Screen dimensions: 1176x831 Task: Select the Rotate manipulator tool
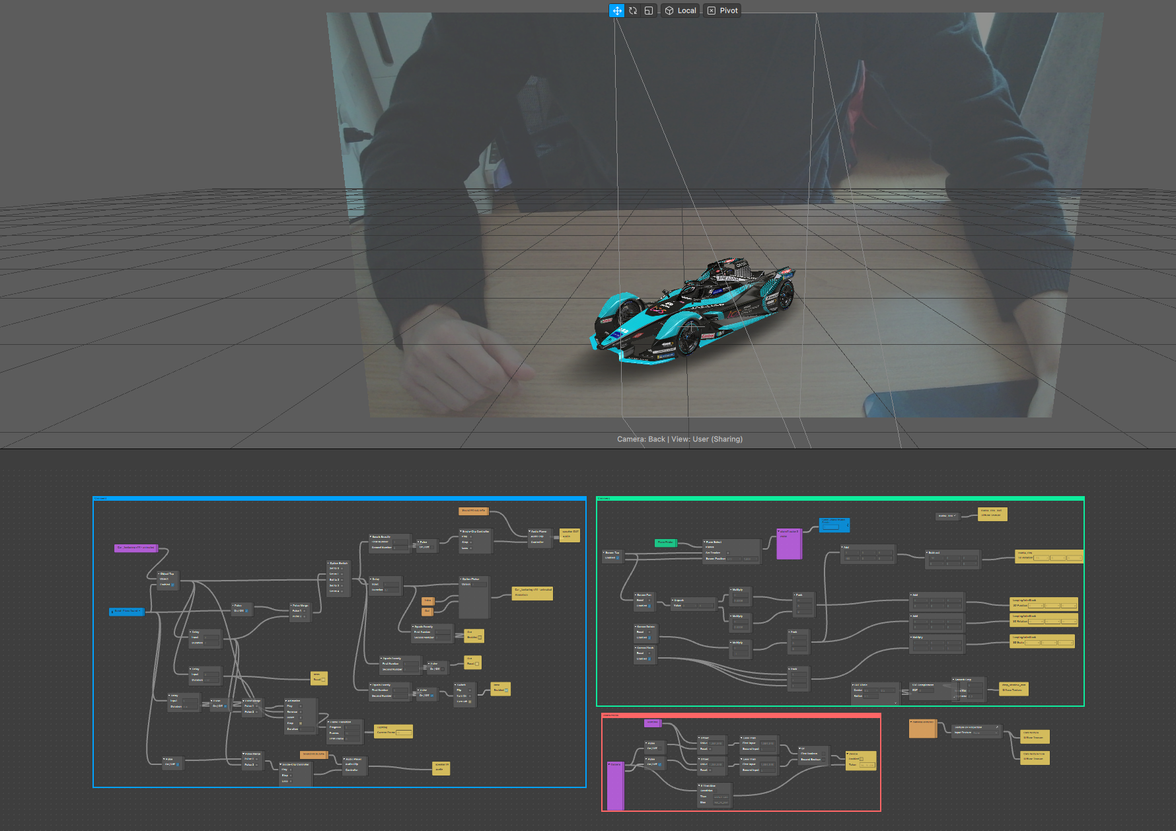point(633,11)
